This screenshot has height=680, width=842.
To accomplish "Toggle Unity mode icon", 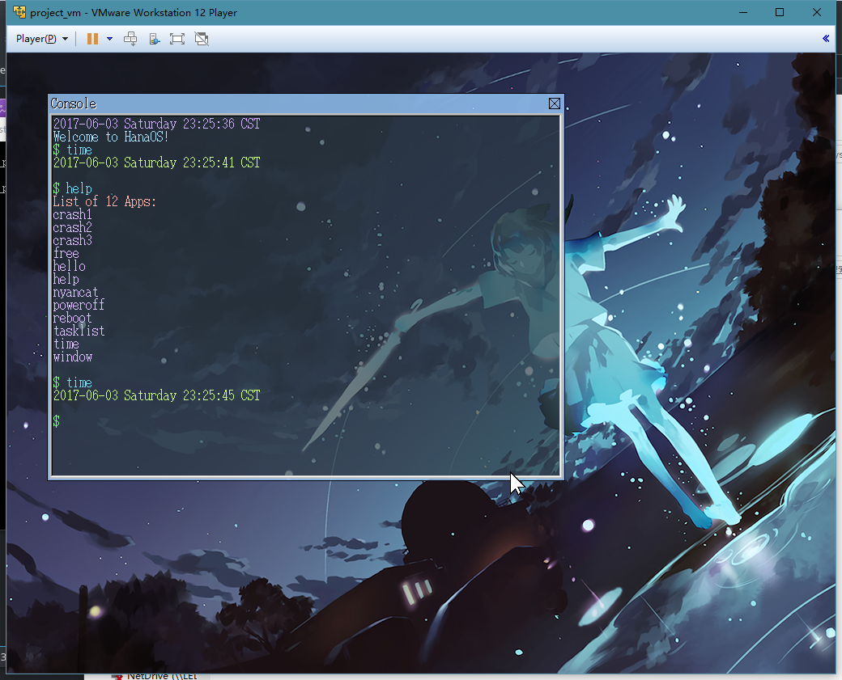I will (202, 39).
